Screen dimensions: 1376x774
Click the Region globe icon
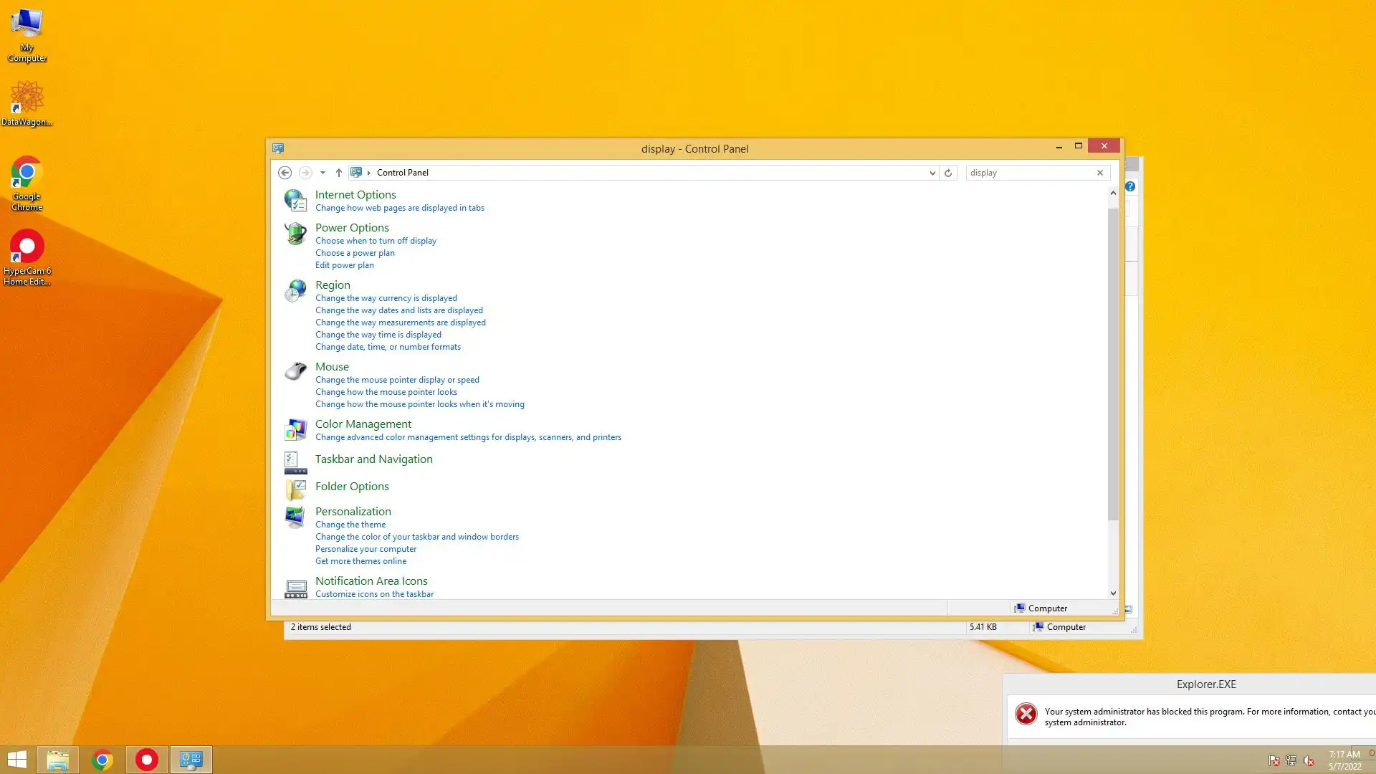click(x=295, y=290)
